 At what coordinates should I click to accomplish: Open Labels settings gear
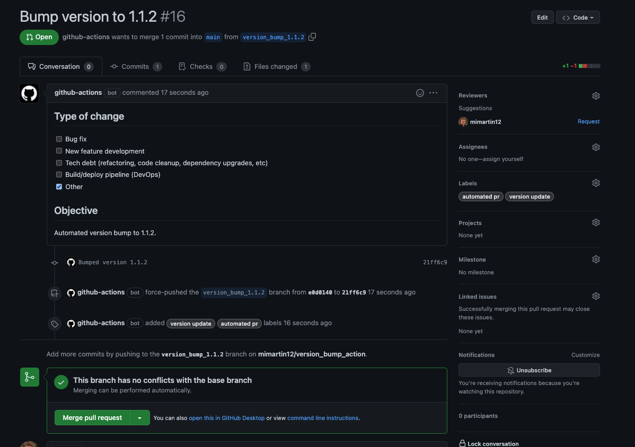[596, 183]
